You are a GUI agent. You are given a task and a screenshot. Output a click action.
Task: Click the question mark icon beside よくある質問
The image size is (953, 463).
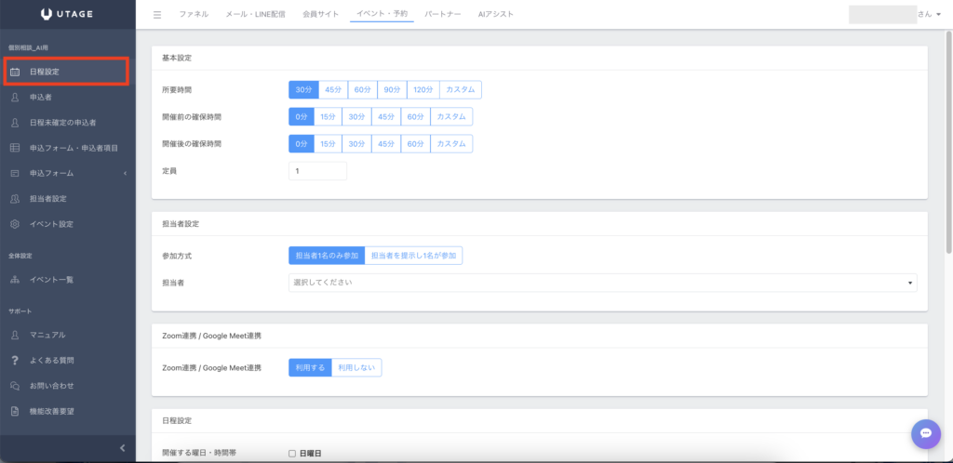click(15, 361)
